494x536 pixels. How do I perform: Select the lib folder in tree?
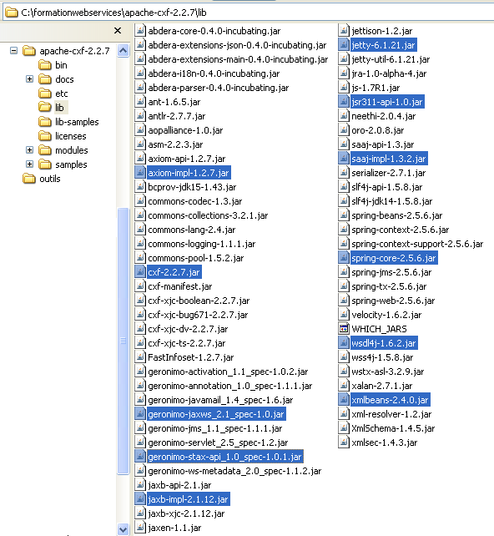(59, 108)
